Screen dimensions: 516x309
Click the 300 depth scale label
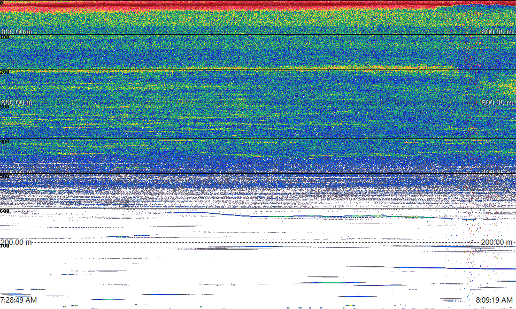click(5, 106)
